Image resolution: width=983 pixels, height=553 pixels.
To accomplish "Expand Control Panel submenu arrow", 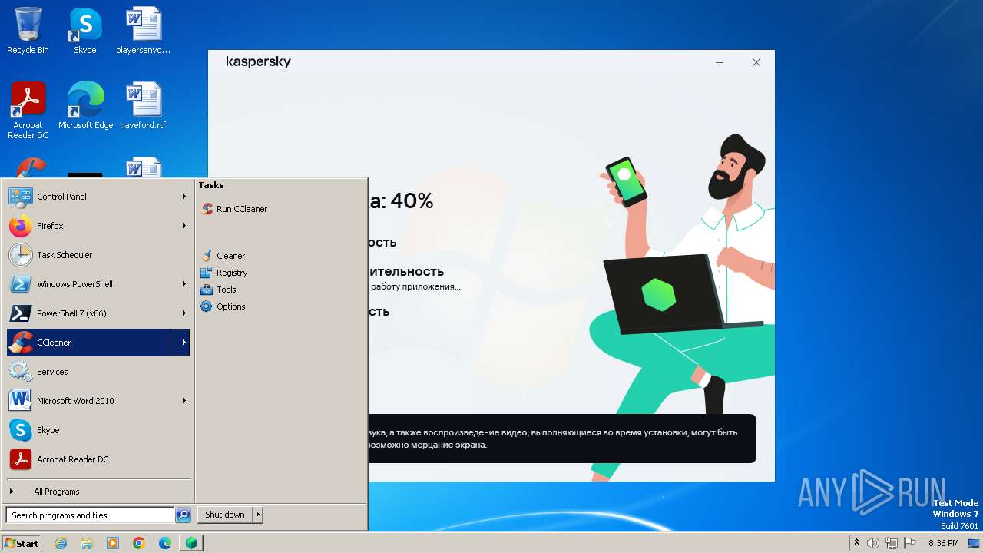I will click(184, 197).
